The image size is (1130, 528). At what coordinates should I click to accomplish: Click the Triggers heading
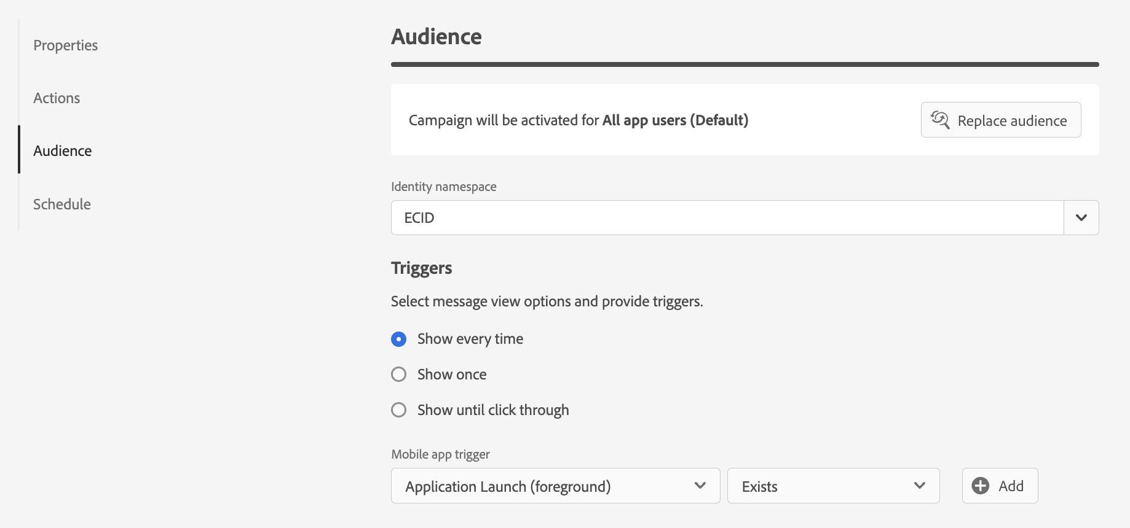pyautogui.click(x=422, y=268)
